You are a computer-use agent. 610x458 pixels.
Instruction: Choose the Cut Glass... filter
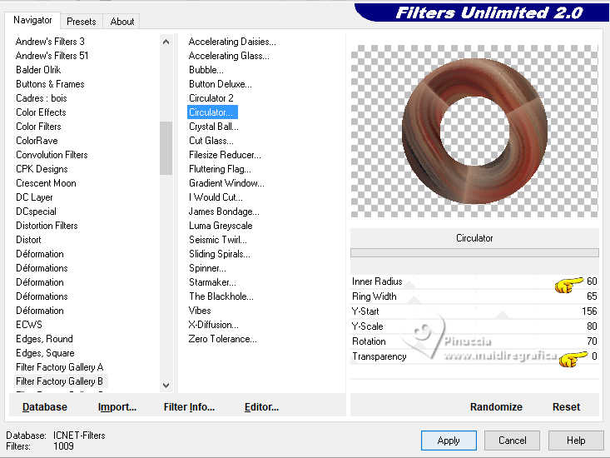[x=211, y=141]
